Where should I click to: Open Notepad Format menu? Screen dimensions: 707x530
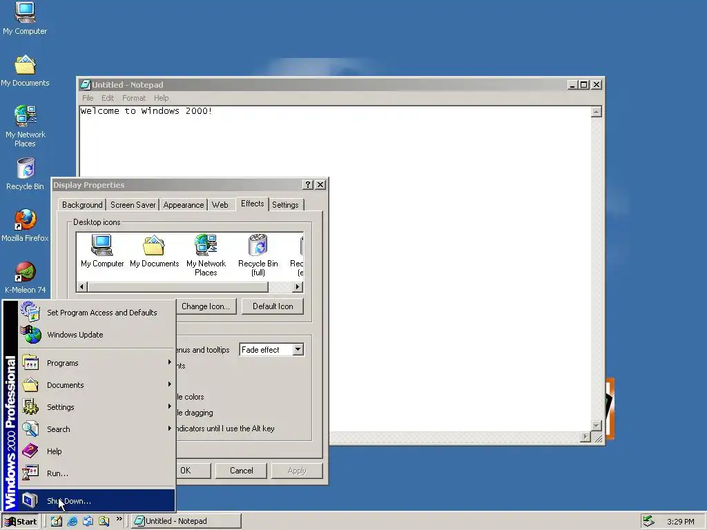134,98
